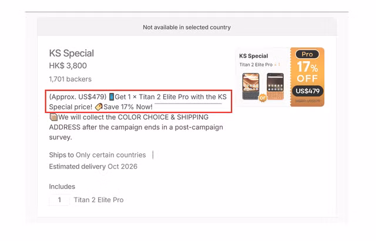Click the quantity box showing "1"
376x241 pixels.
[x=59, y=200]
